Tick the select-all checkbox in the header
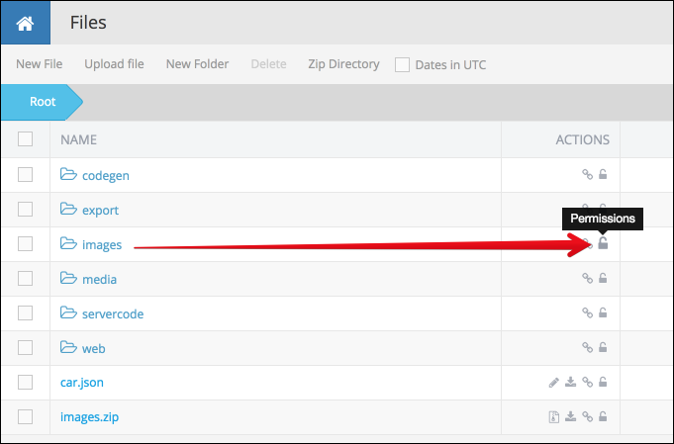674x444 pixels. tap(25, 139)
